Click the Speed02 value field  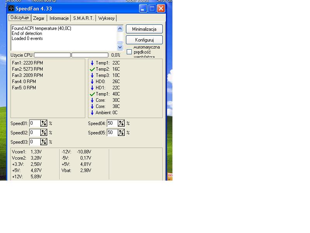pyautogui.click(x=35, y=132)
